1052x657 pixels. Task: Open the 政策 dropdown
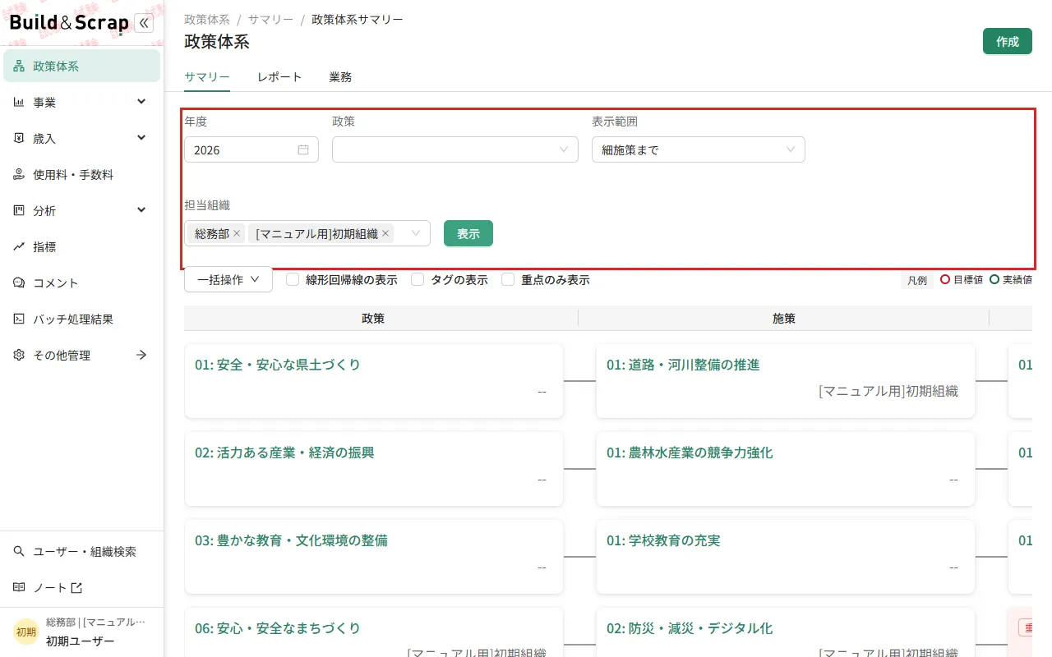pos(455,149)
